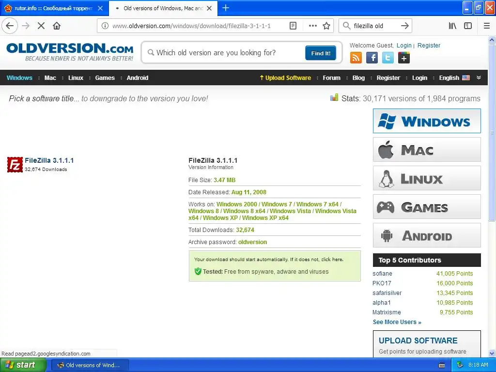Go back with the browser back arrow
Screen dimensions: 496x372
(x=10, y=26)
